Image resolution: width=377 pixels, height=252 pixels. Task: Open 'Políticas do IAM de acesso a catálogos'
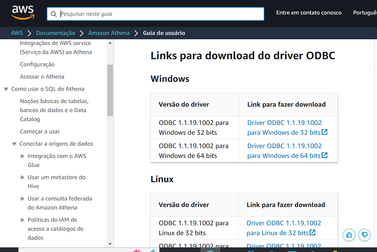(56, 229)
